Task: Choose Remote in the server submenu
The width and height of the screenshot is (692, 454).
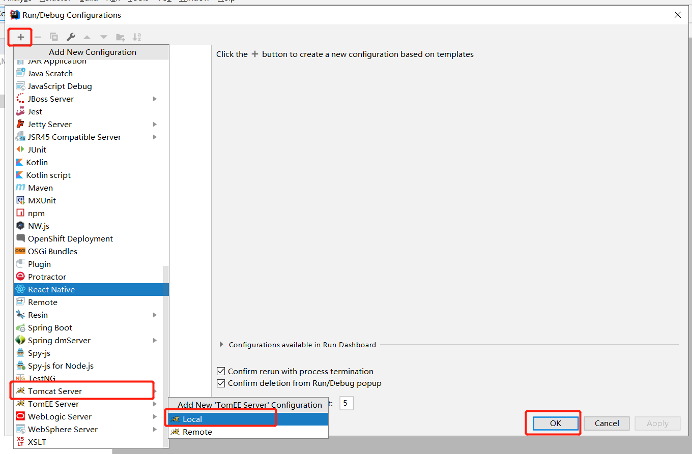Action: [248, 432]
